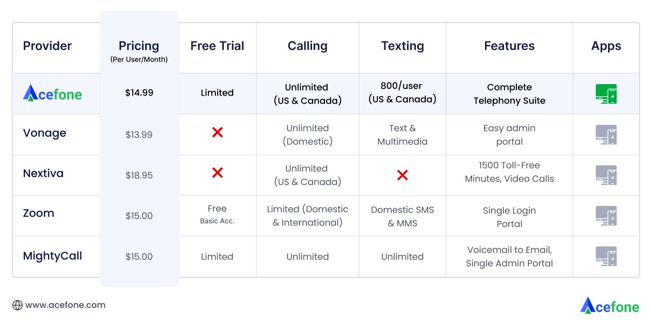The image size is (651, 326).
Task: Click the red X in Vonage Free Trial
Action: coord(217,132)
